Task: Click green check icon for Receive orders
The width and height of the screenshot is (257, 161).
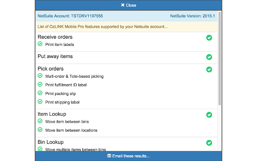Action: pos(209,38)
